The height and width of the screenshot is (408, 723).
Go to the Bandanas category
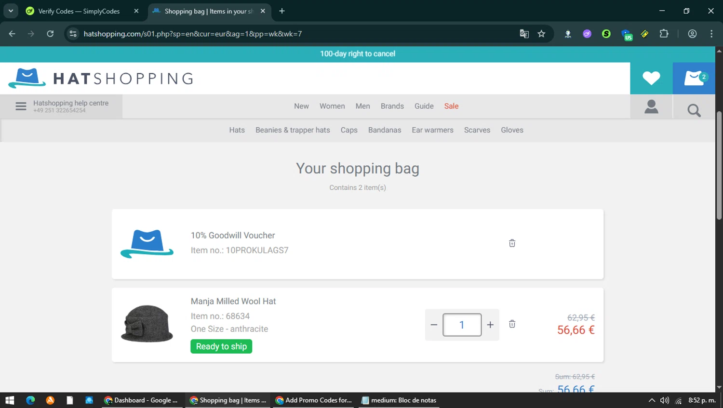pos(385,130)
